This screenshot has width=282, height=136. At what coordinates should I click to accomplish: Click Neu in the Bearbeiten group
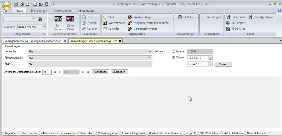pos(88,17)
